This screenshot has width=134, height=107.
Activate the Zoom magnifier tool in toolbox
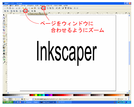[x=4, y=24]
